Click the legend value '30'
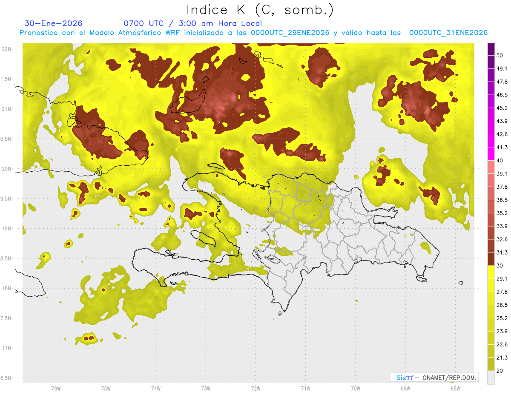 500,266
